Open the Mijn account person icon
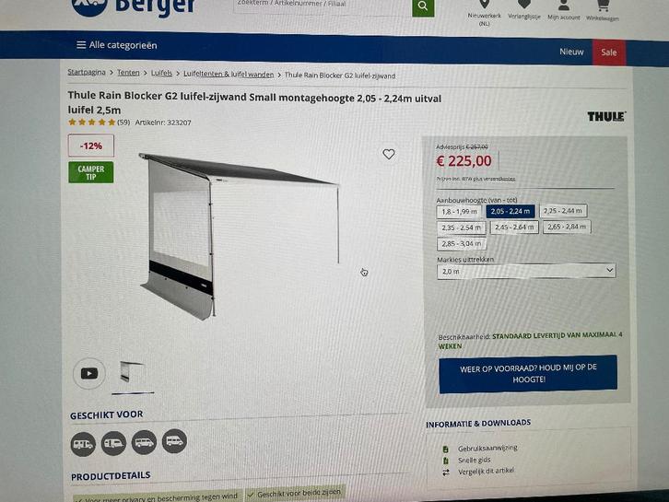Image resolution: width=669 pixels, height=502 pixels. (564, 6)
